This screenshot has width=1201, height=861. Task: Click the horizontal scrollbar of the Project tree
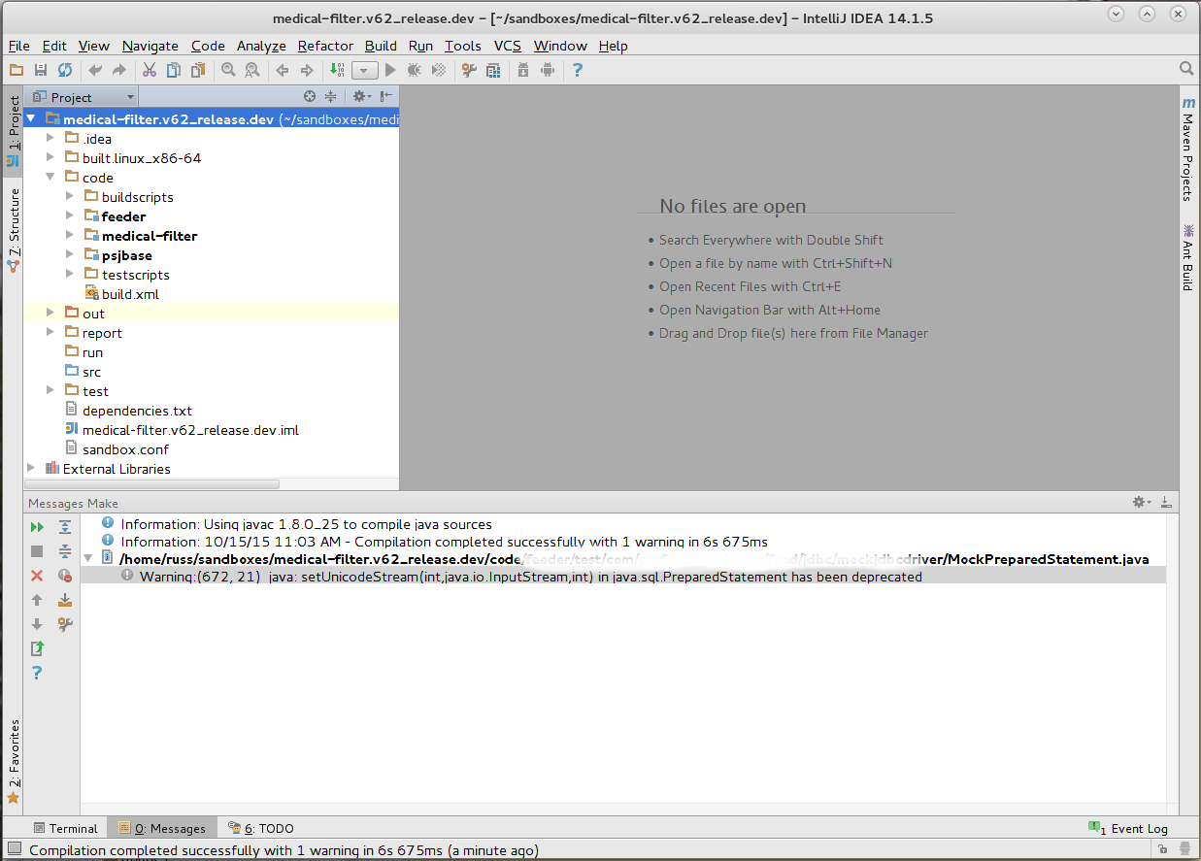pos(151,483)
